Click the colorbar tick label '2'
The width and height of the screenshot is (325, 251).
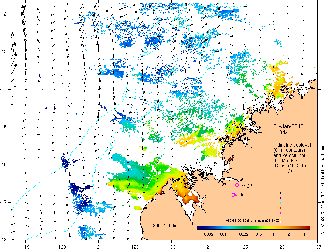pyautogui.click(x=289, y=234)
